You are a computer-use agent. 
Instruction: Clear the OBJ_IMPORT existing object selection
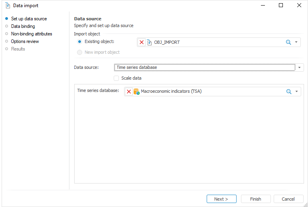(x=142, y=42)
